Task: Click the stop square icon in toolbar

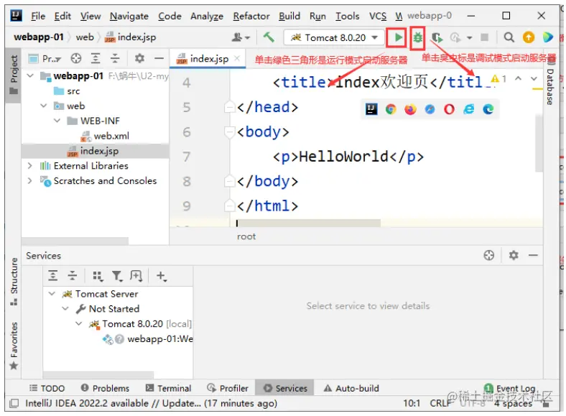Action: pos(484,37)
